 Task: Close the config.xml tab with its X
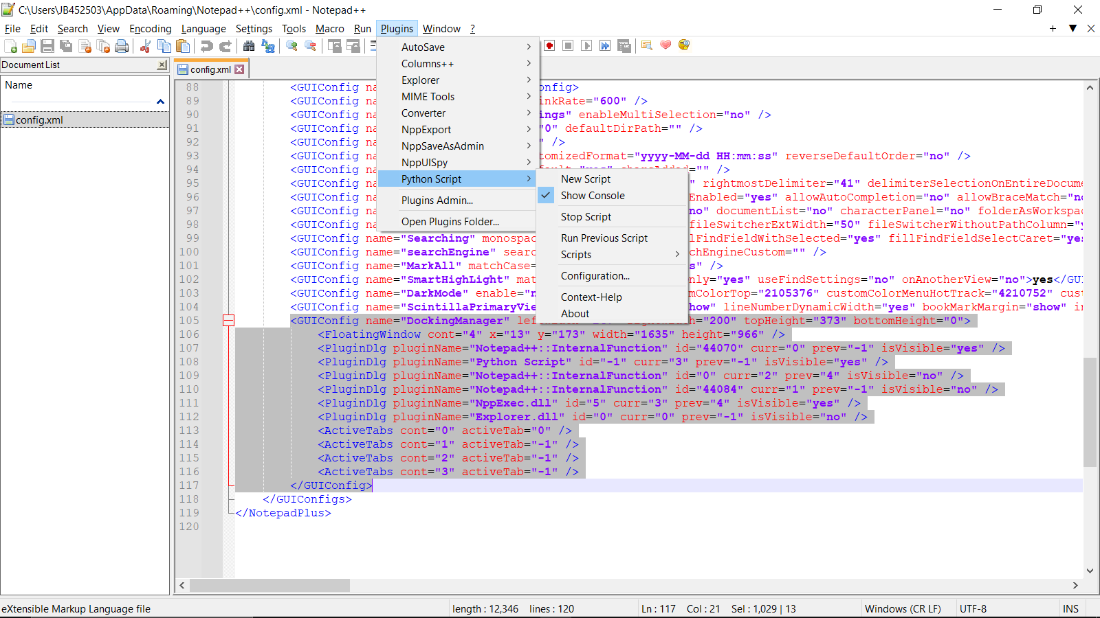click(x=239, y=69)
